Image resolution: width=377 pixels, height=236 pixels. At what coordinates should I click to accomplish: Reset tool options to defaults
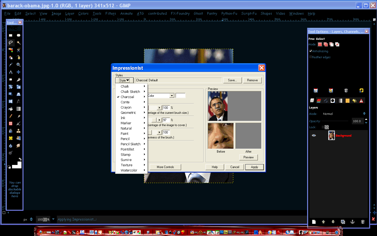pos(361,90)
